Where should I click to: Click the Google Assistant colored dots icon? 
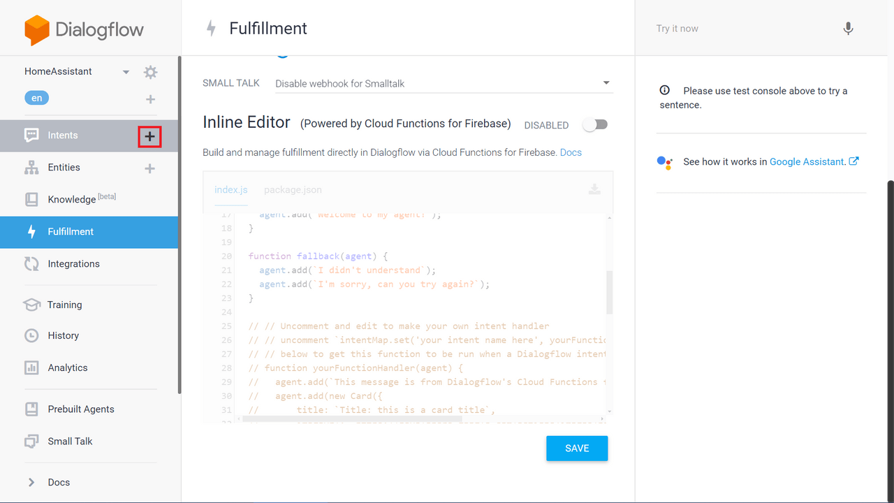(665, 162)
